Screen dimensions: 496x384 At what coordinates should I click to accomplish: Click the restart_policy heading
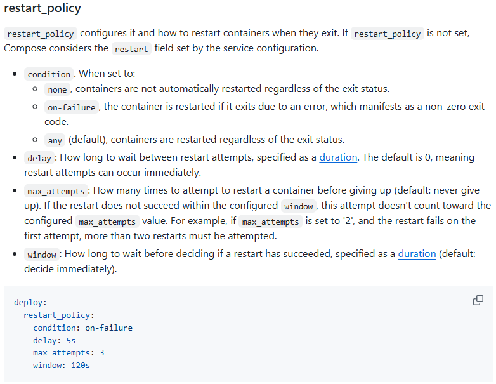click(42, 8)
